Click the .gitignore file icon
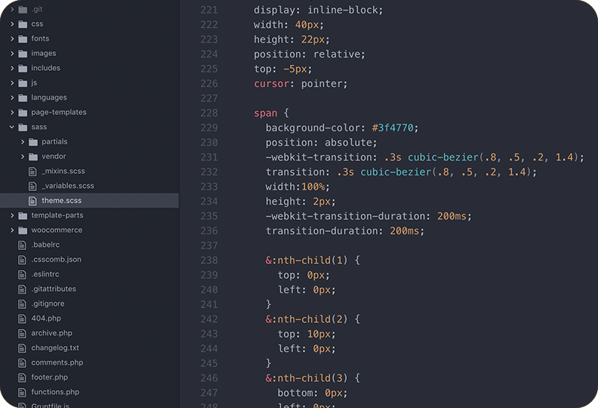This screenshot has width=598, height=408. click(x=22, y=304)
